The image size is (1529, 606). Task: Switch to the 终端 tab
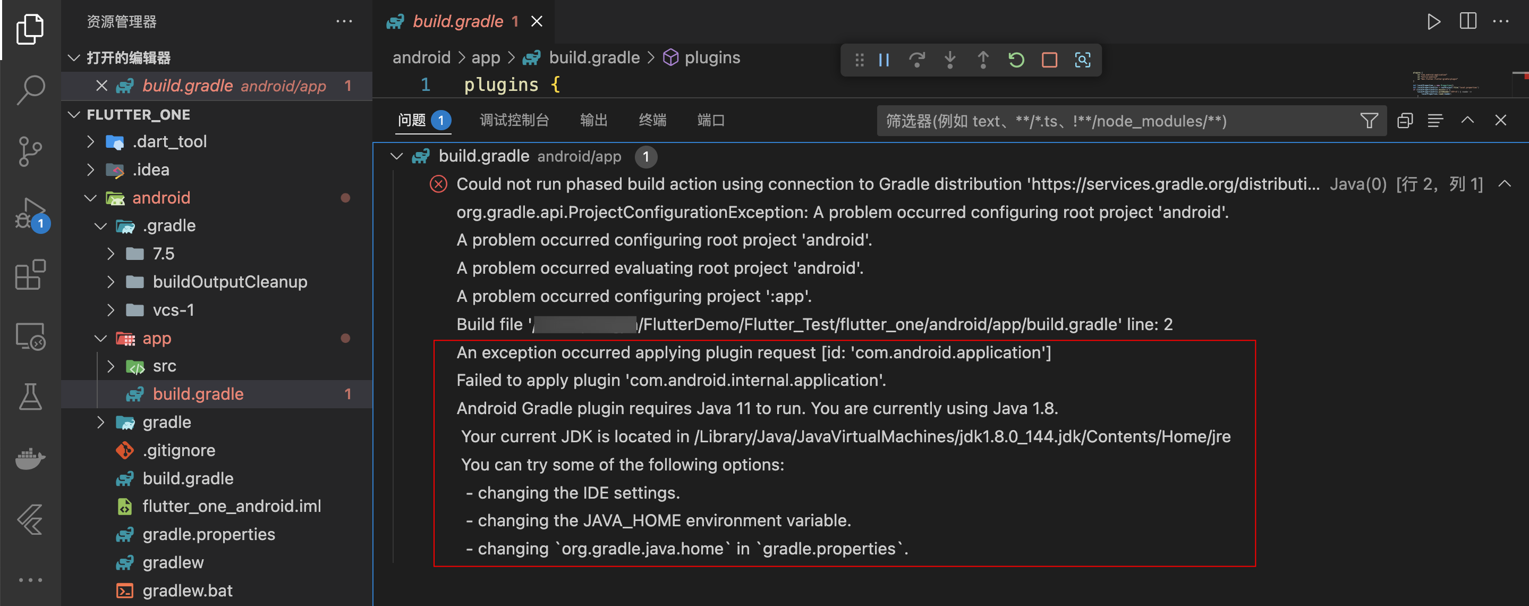652,120
